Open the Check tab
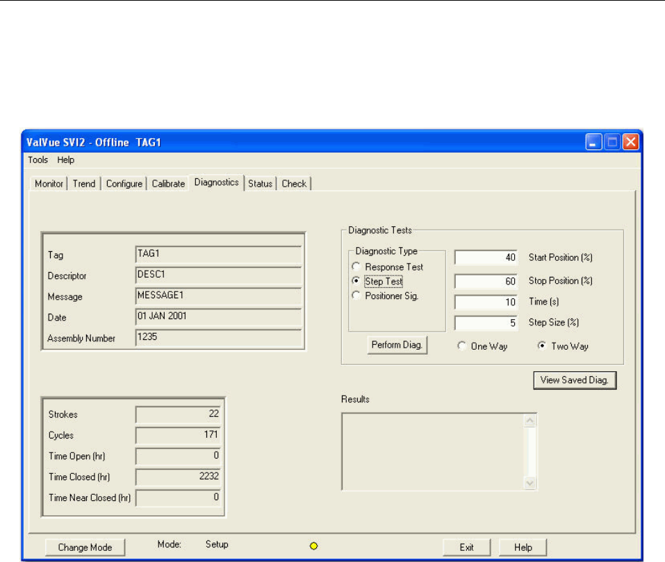This screenshot has width=665, height=562. [294, 184]
